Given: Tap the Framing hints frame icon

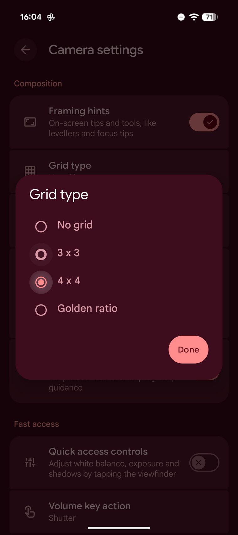Looking at the screenshot, I should (30, 122).
